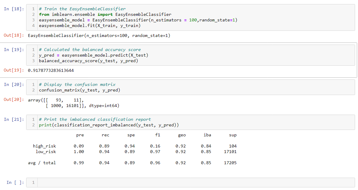Click avg / total precision value 0.99
Screen dimensions: 358x190
pyautogui.click(x=79, y=163)
